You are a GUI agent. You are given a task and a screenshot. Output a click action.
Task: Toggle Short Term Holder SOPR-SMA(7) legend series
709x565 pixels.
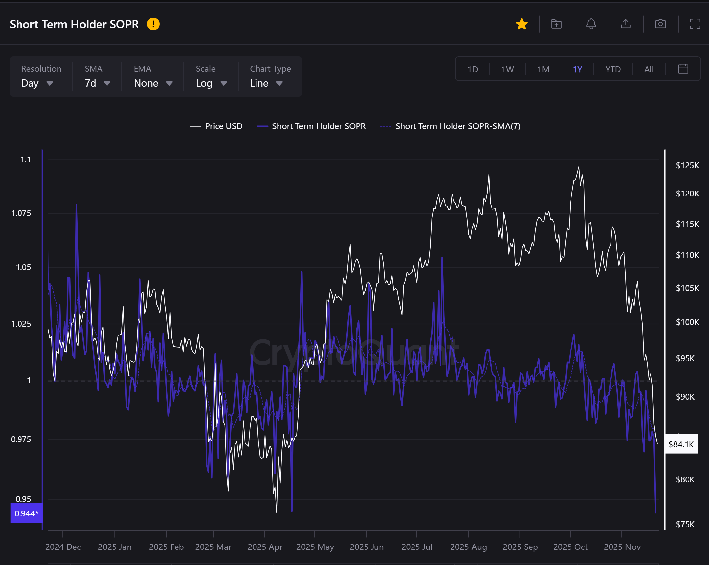[450, 126]
